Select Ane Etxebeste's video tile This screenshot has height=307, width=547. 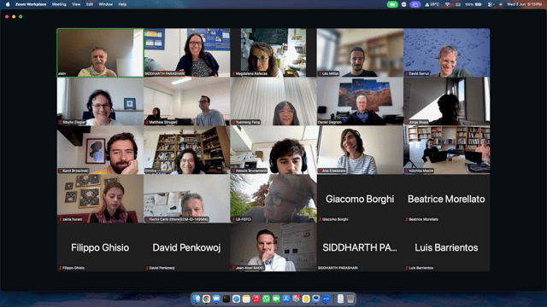[x=360, y=150]
